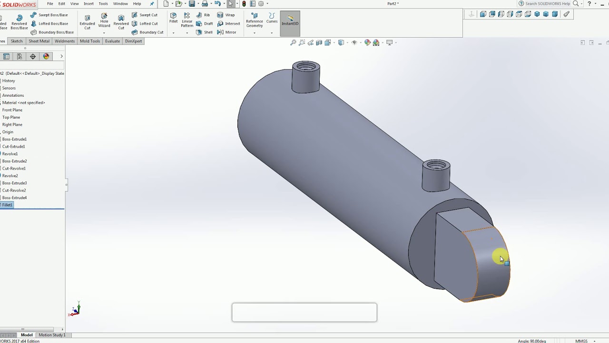Select Boss-Extrude4 in the feature tree

pyautogui.click(x=14, y=198)
